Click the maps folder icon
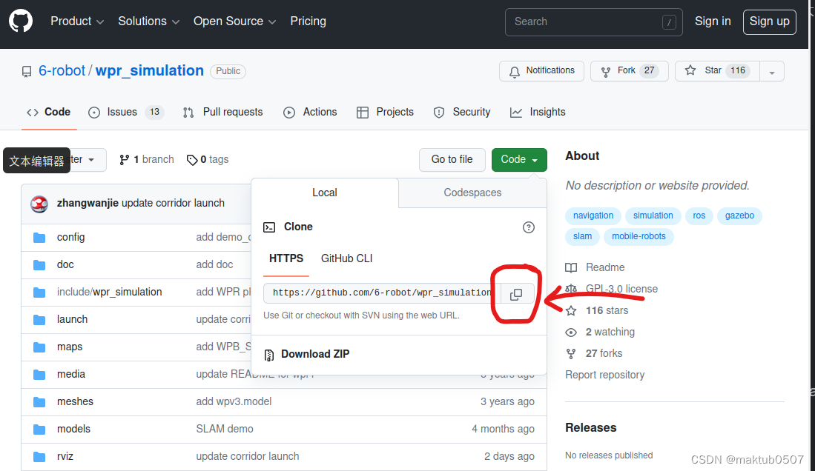815x471 pixels. (39, 347)
